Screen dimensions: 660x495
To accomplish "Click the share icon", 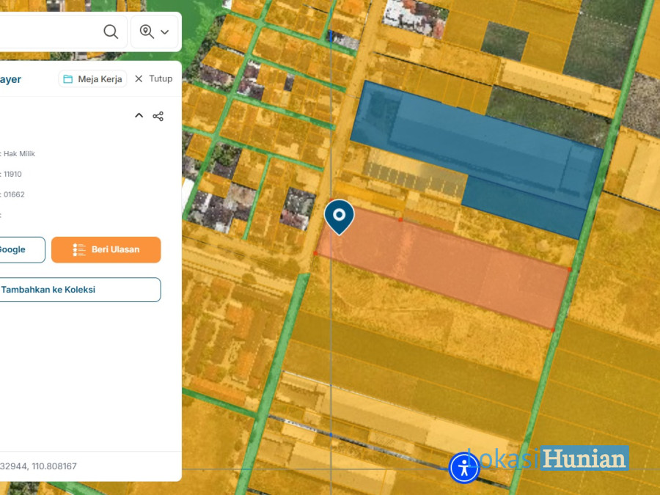I will 158,116.
